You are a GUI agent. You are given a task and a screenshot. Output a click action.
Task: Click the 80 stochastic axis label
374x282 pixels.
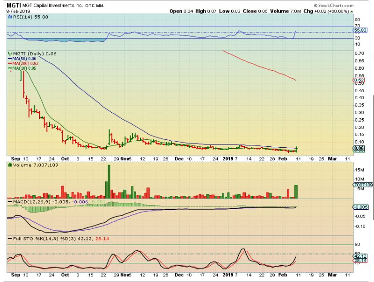click(x=357, y=245)
